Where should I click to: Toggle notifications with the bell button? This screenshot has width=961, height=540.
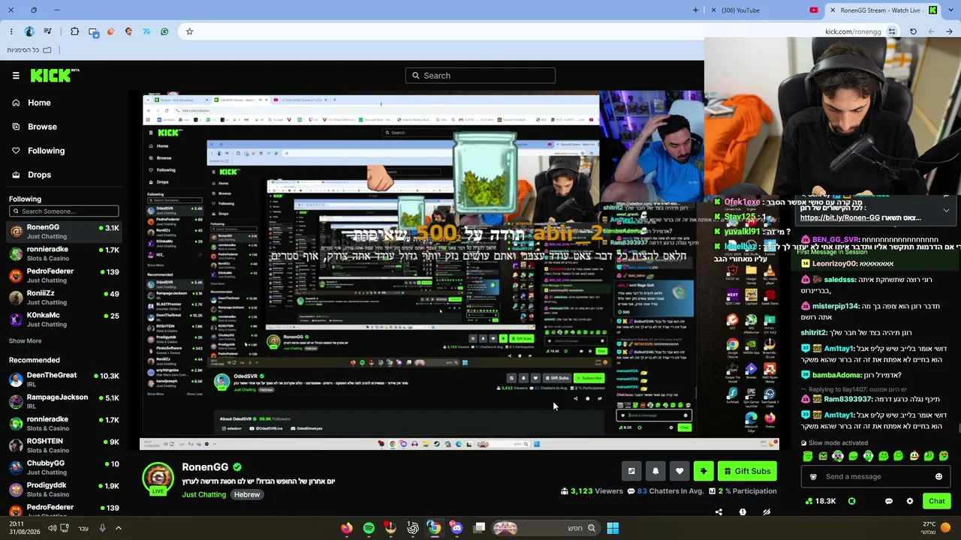655,471
